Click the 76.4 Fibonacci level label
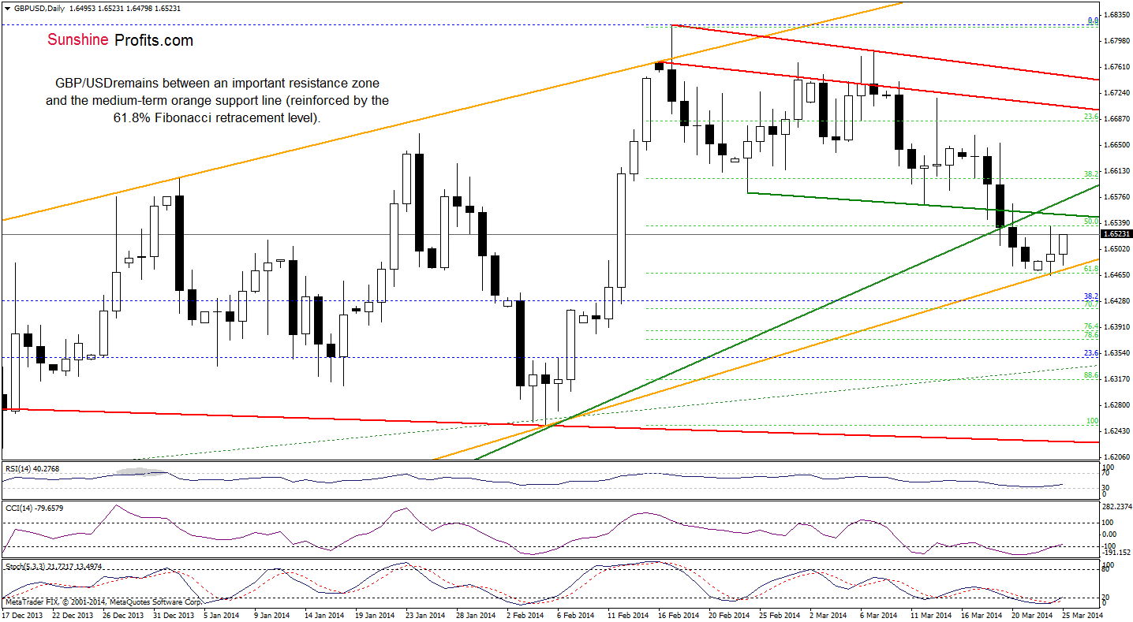 (1092, 326)
